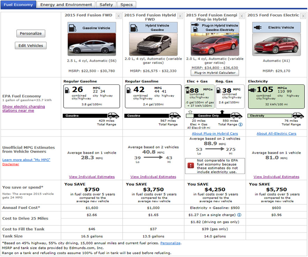Switch to the Energy and Environment tab

(66, 5)
